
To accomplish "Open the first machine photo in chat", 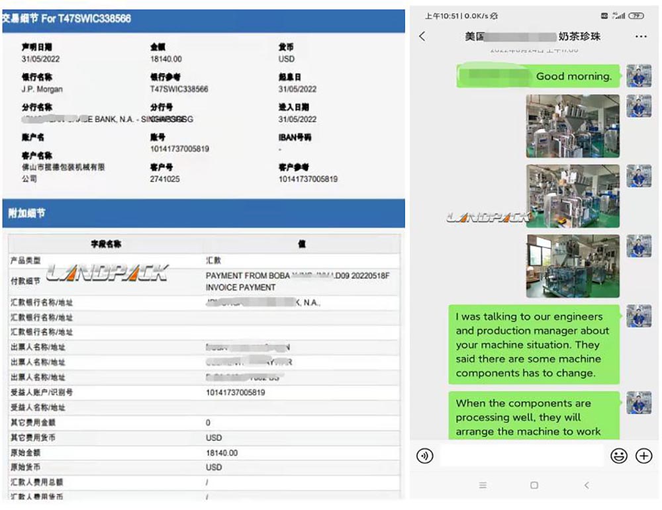I will pyautogui.click(x=573, y=126).
